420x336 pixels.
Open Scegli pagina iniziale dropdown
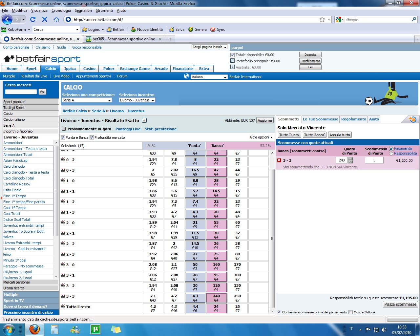click(x=210, y=47)
